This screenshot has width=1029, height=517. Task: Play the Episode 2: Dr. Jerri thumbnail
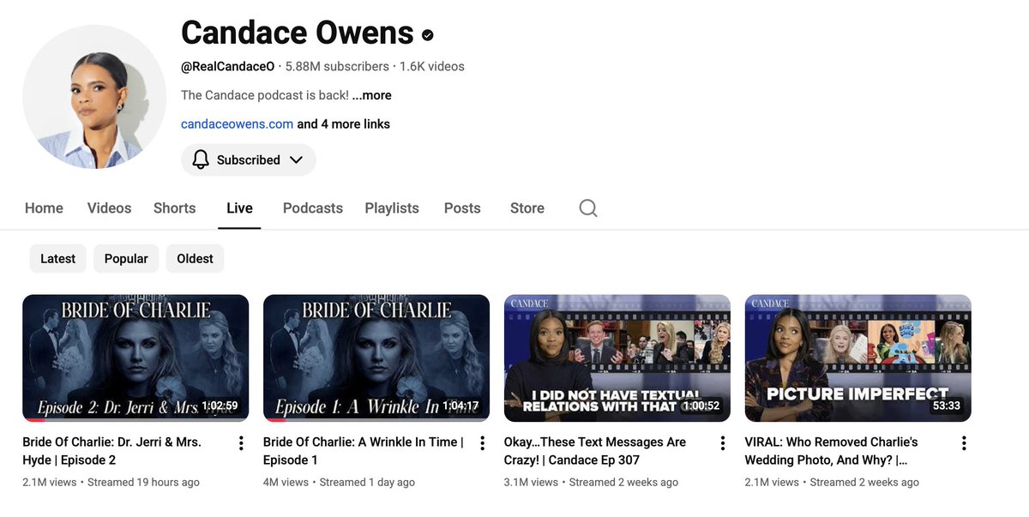tap(135, 358)
